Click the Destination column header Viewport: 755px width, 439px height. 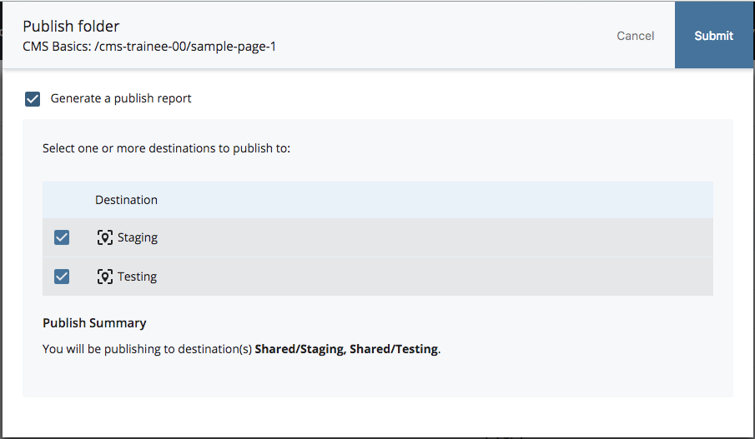(x=126, y=200)
